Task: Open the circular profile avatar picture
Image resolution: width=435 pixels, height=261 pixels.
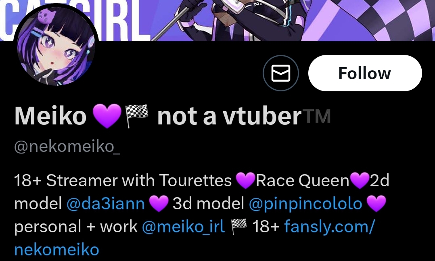Action: coord(56,46)
